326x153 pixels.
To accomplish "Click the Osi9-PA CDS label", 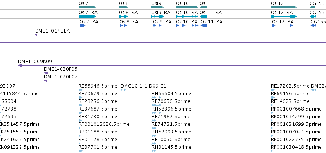I will point(162,21).
